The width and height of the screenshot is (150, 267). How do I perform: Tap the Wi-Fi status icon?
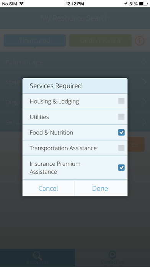[x=21, y=3]
